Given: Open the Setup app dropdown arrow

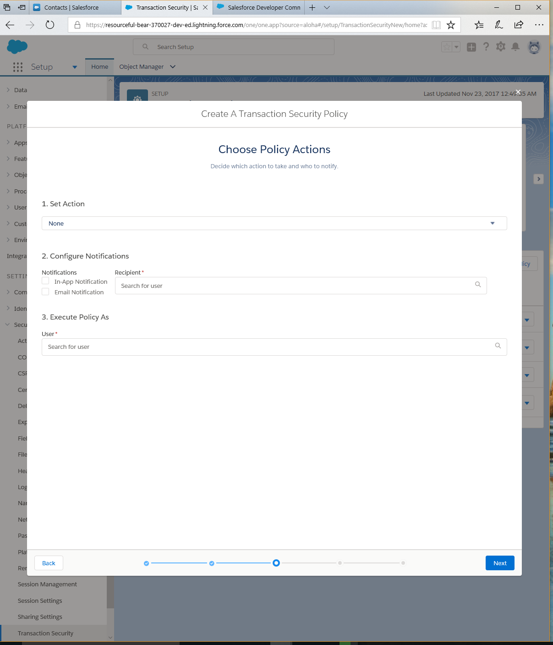Looking at the screenshot, I should point(75,67).
